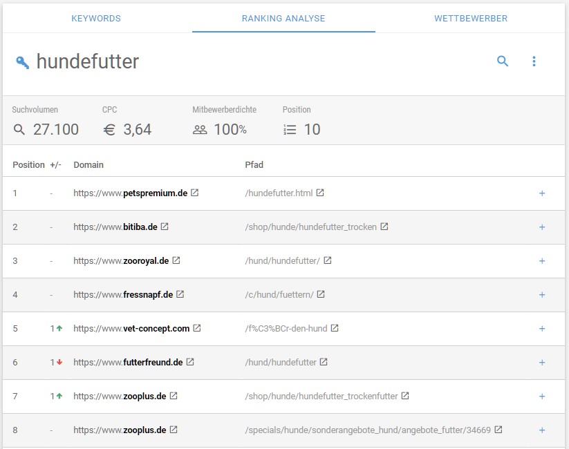Click the /hundefutter.html path link
The height and width of the screenshot is (449, 569).
(x=279, y=193)
